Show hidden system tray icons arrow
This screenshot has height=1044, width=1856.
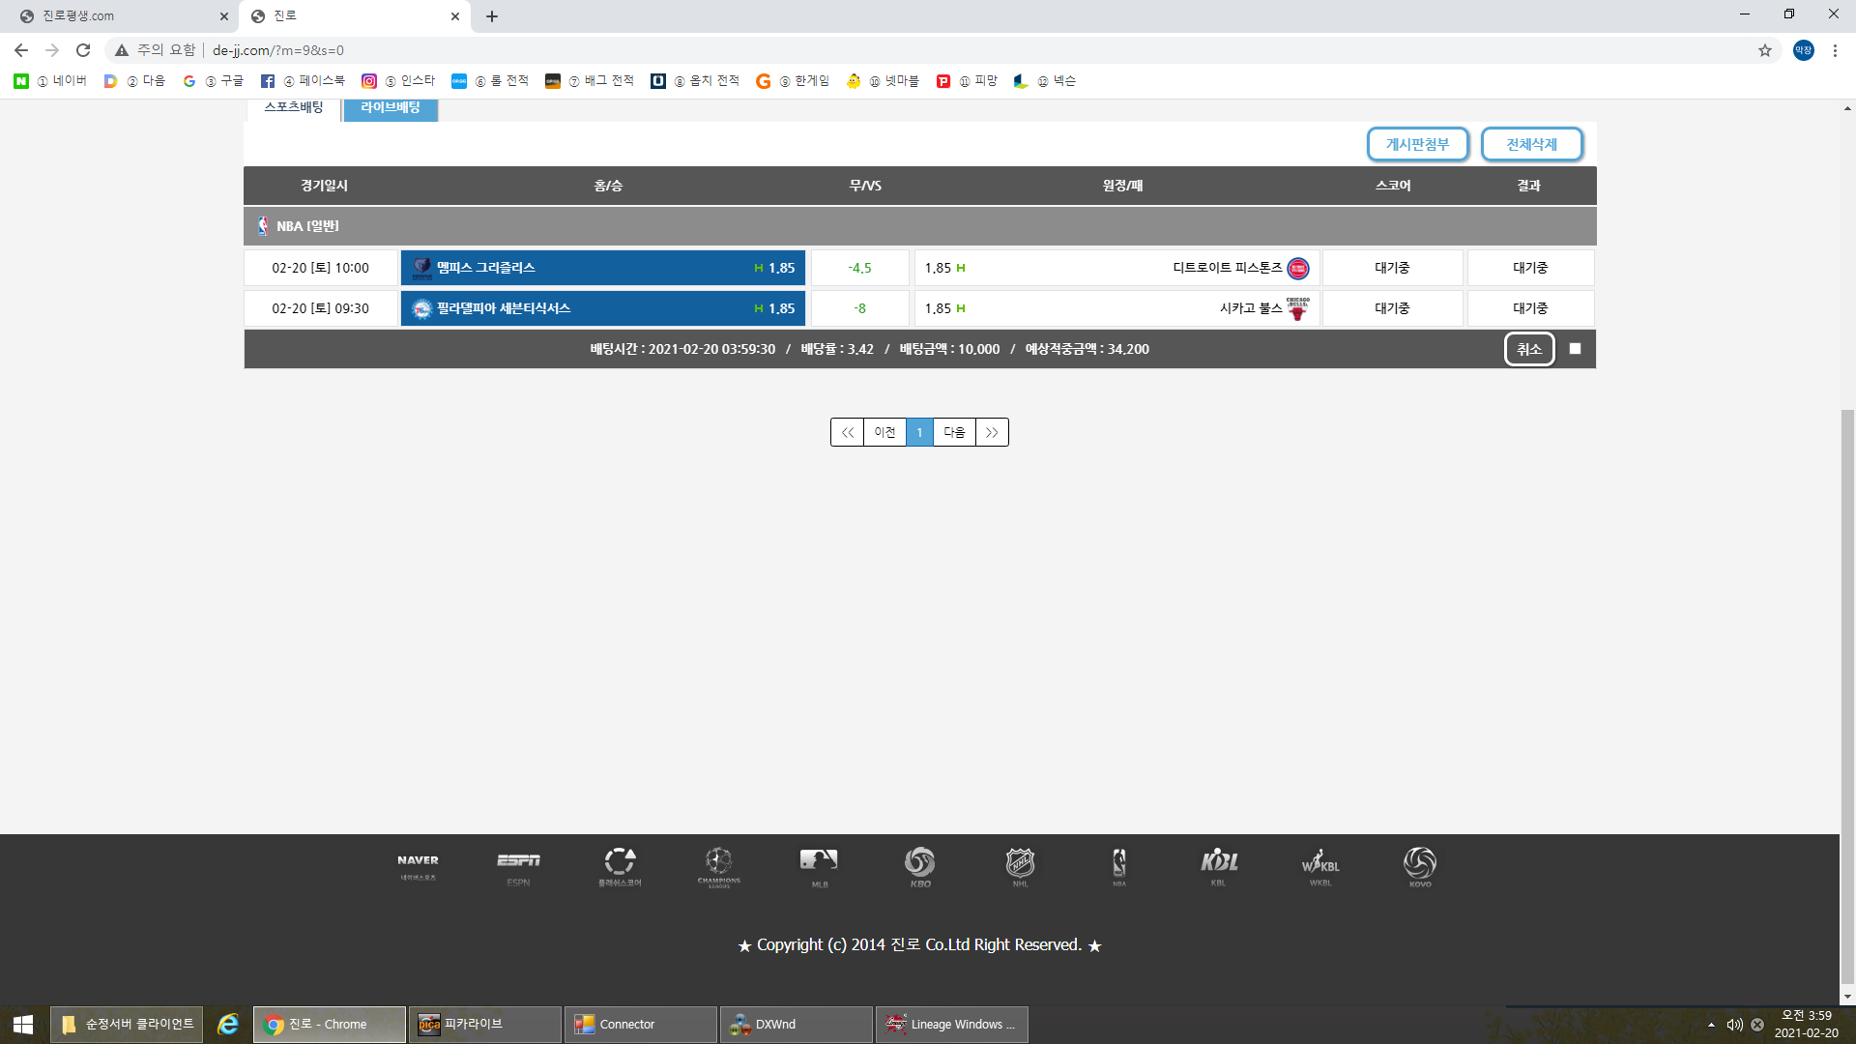(1711, 1025)
